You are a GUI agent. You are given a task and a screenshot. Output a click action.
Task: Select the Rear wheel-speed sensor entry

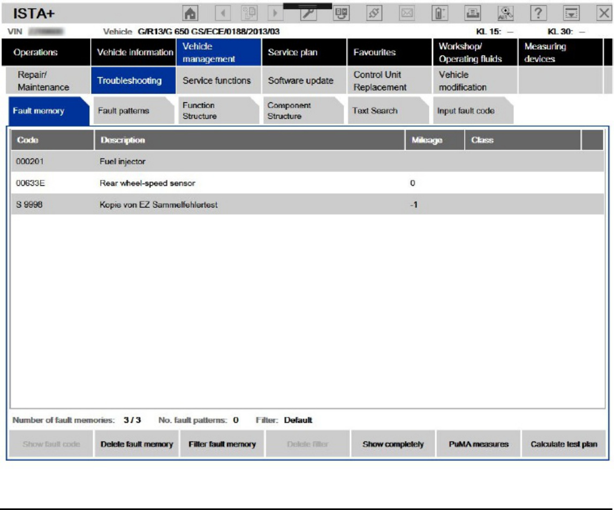pyautogui.click(x=147, y=183)
